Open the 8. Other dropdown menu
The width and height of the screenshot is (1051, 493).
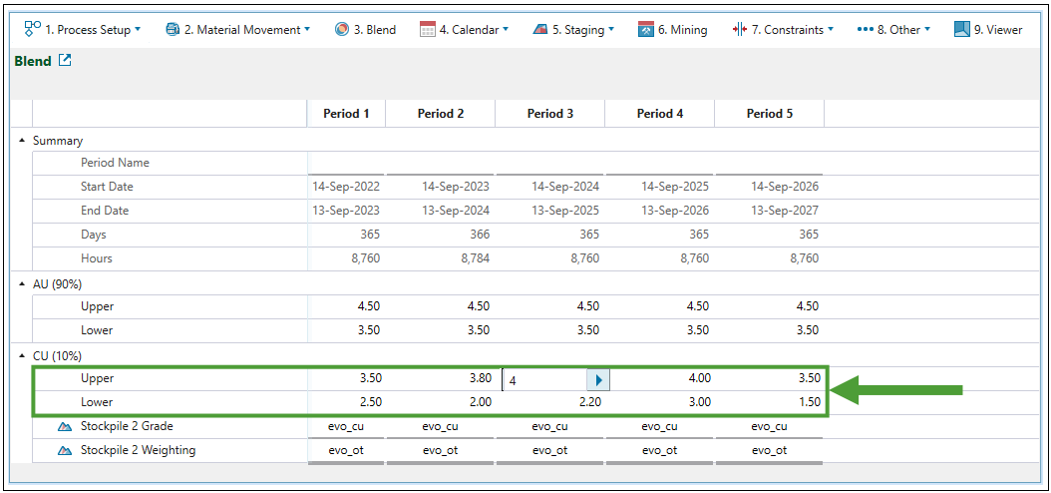tap(892, 30)
